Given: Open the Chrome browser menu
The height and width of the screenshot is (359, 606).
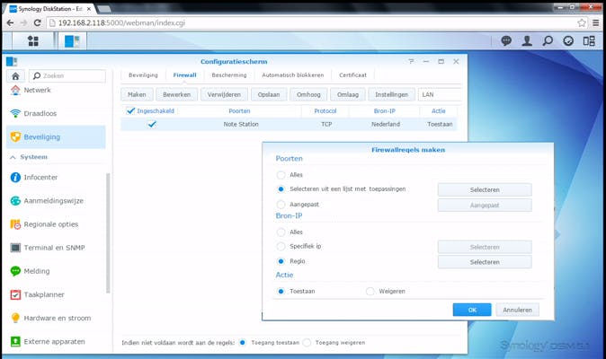Looking at the screenshot, I should tap(595, 22).
